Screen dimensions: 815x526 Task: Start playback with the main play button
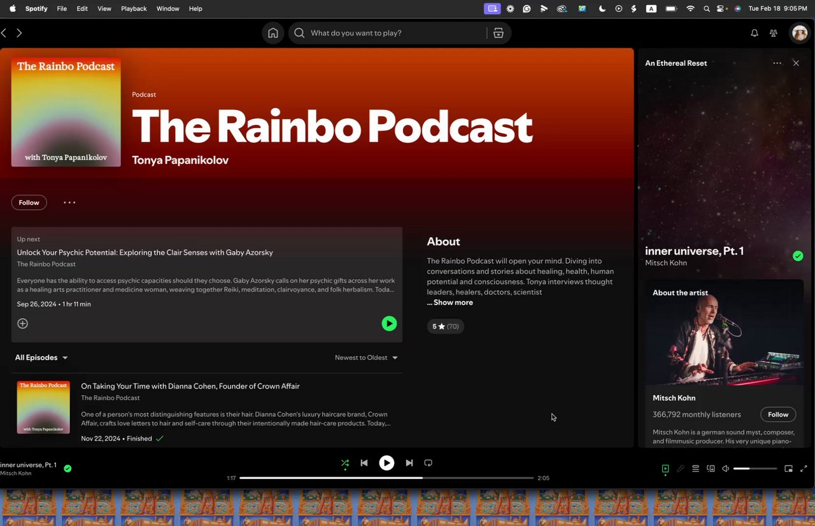[x=386, y=463]
